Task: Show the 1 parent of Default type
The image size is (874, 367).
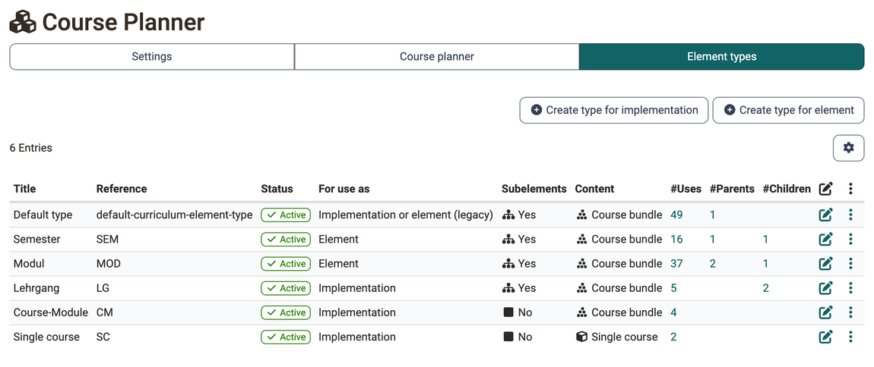Action: coord(712,215)
